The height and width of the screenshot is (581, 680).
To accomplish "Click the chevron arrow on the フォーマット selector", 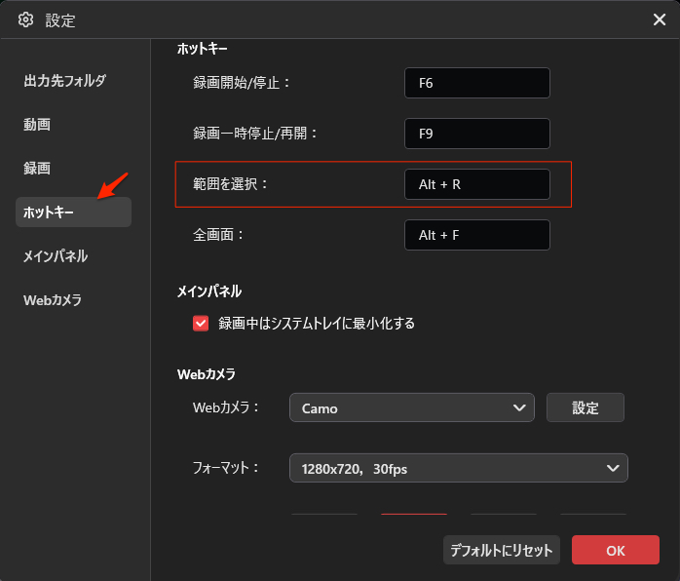I will (613, 469).
